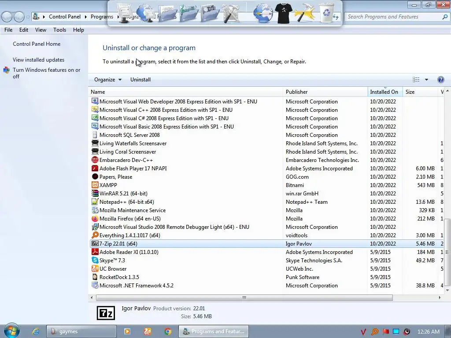Open the Music folder dock icon

point(189,13)
